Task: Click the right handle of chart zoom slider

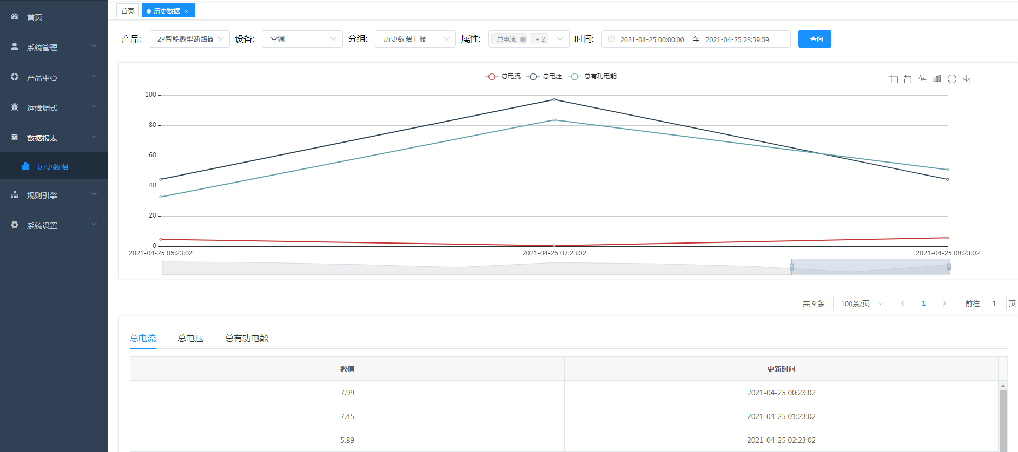Action: tap(949, 267)
